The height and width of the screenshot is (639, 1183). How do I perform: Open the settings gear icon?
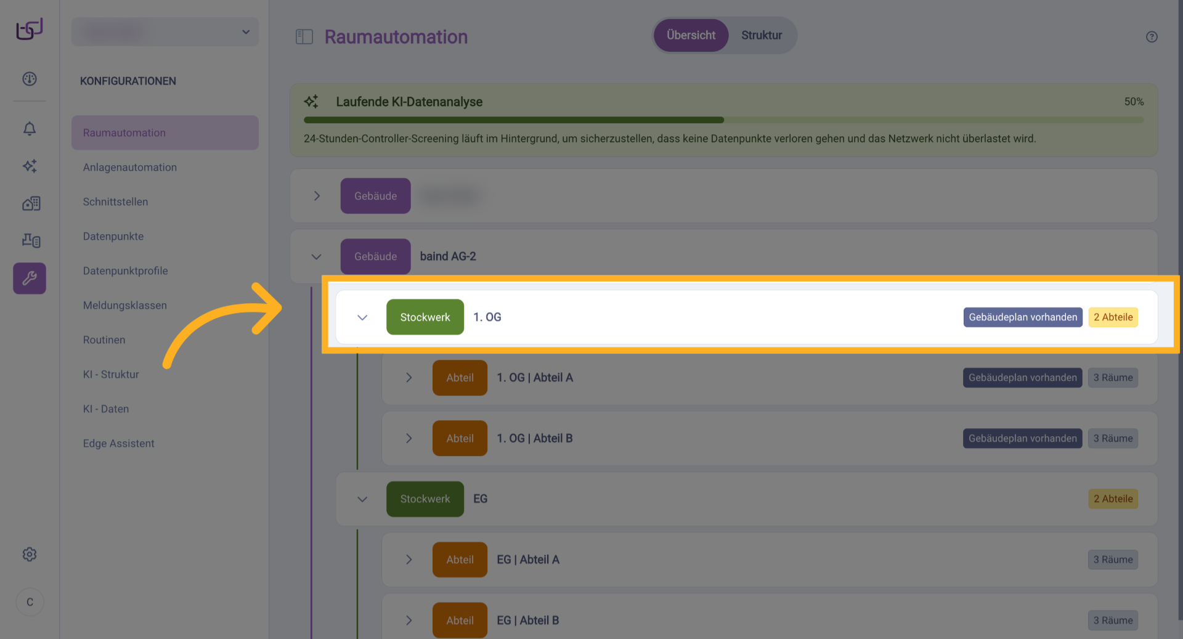point(30,555)
